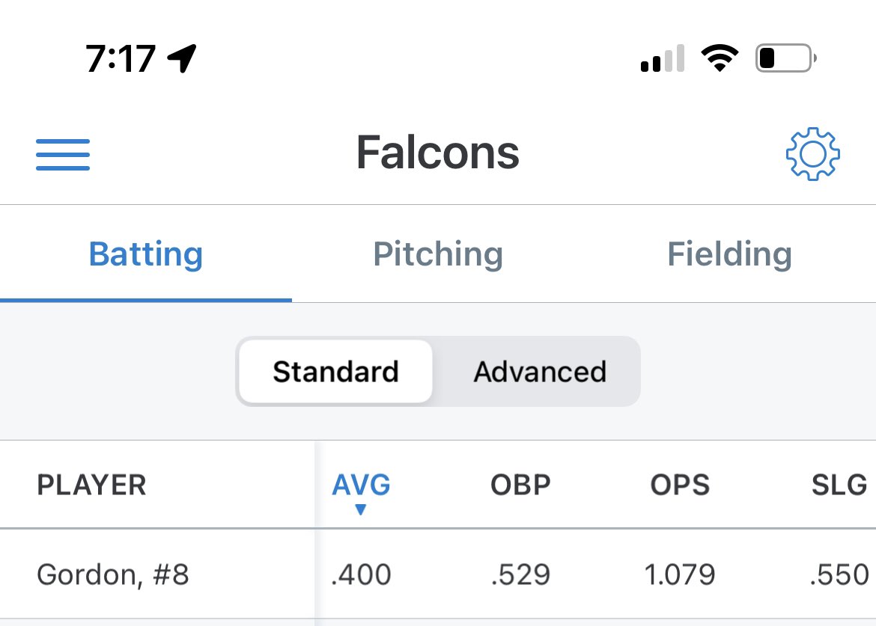Tap the cellular signal bars
876x626 pixels.
pos(663,58)
